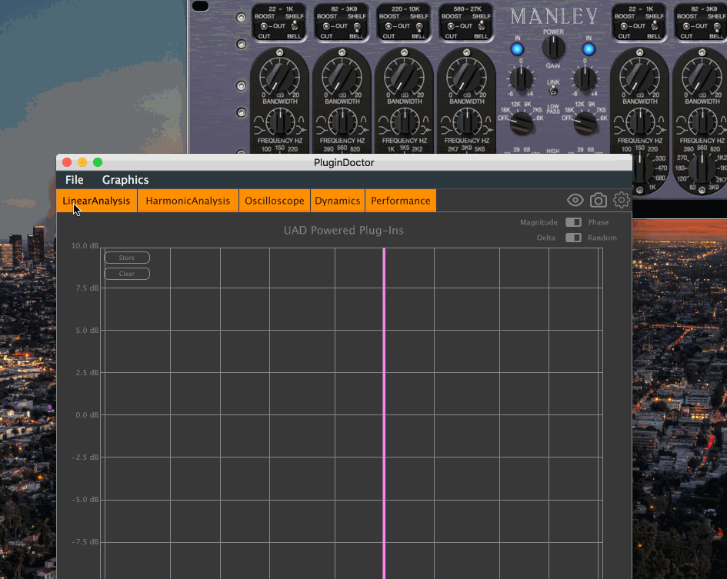Click the pink vertical line in graph
The width and height of the screenshot is (727, 579).
(x=383, y=400)
